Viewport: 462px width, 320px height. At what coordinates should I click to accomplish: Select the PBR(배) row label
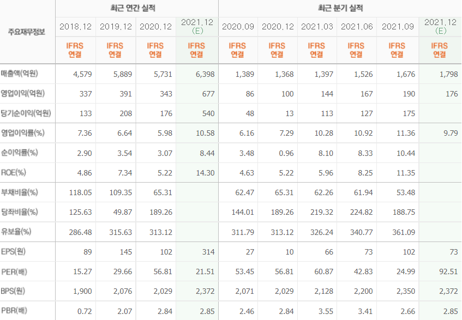point(14,311)
